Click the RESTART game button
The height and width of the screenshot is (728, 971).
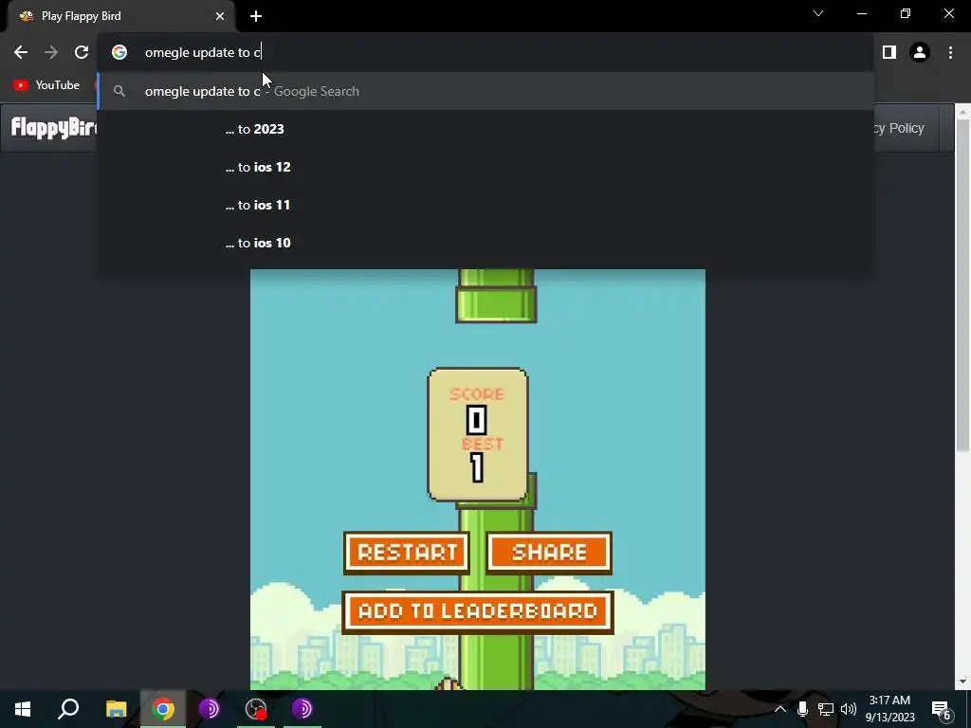(x=407, y=553)
